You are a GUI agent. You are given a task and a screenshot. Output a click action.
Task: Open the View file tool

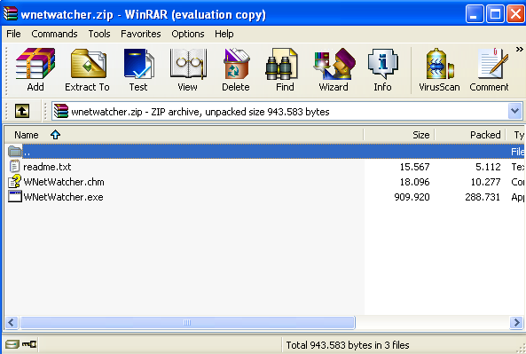pos(187,70)
